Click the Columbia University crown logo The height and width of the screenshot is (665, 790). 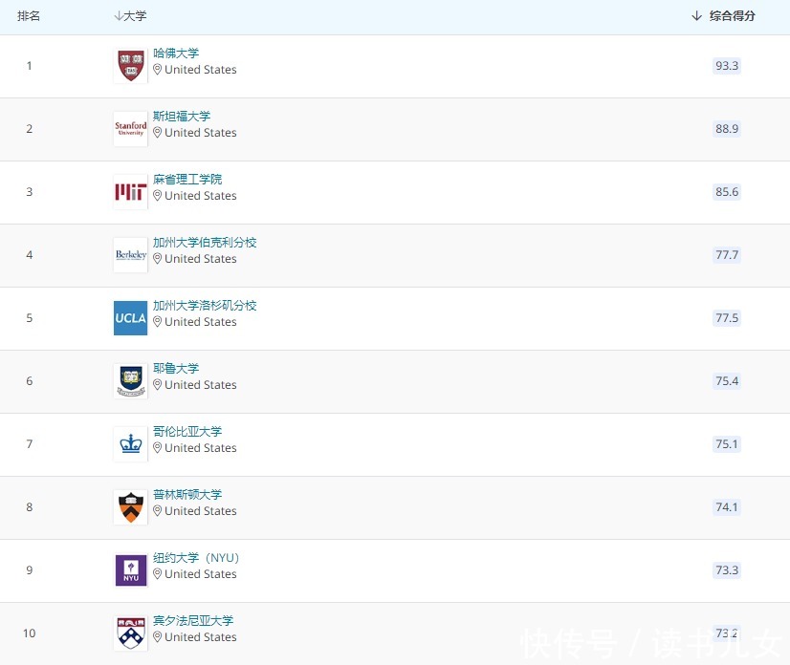click(130, 442)
